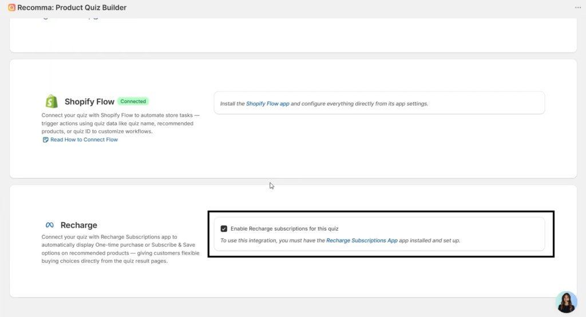Click the Recharge section heading
This screenshot has width=586, height=317.
point(79,225)
